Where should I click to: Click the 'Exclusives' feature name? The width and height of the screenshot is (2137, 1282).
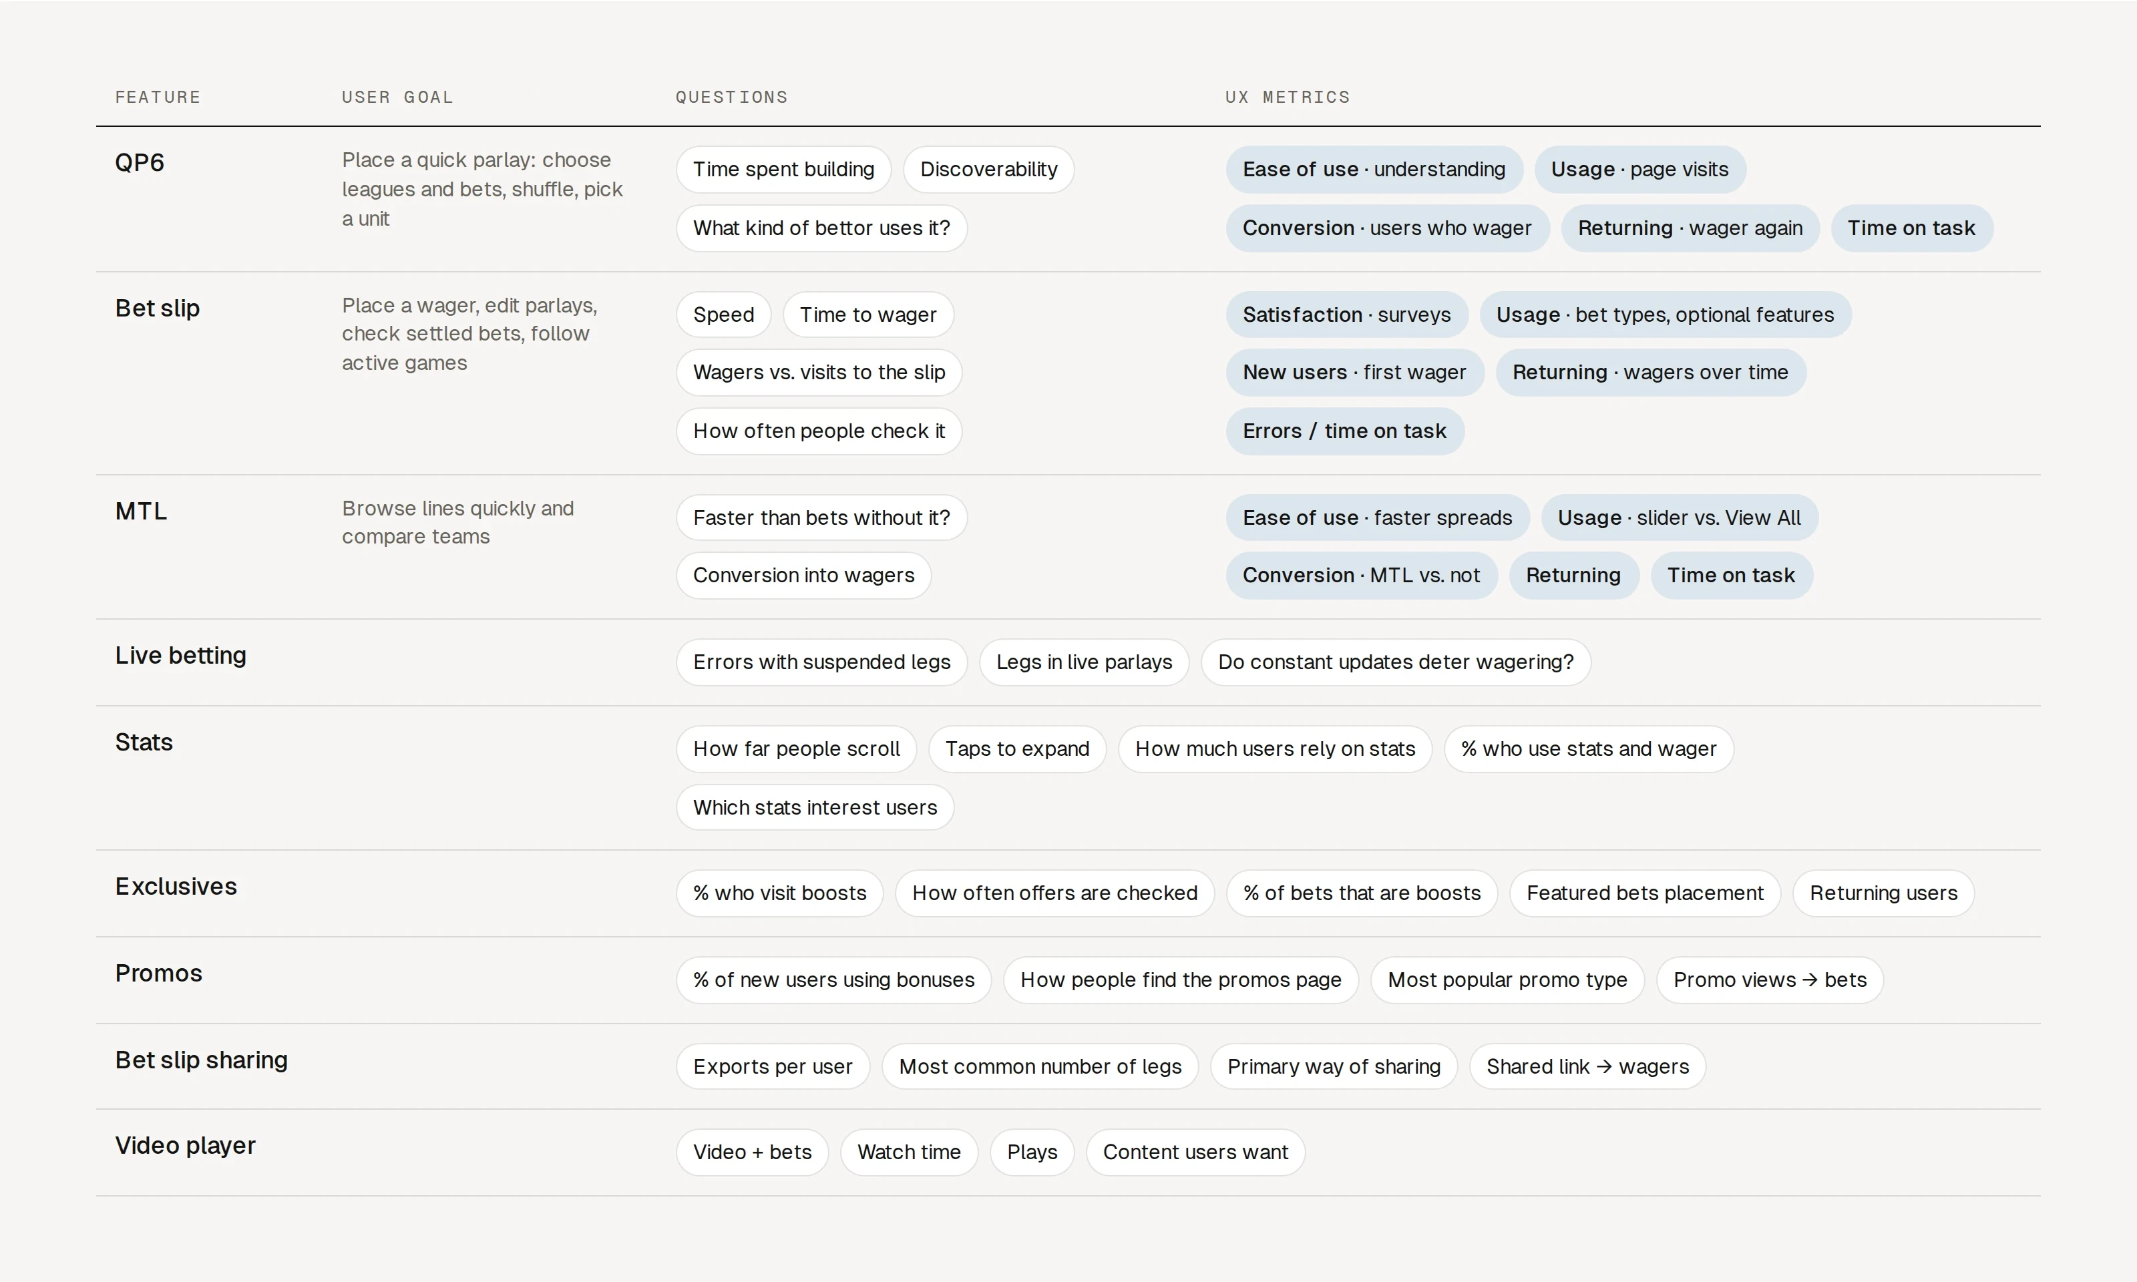tap(176, 886)
